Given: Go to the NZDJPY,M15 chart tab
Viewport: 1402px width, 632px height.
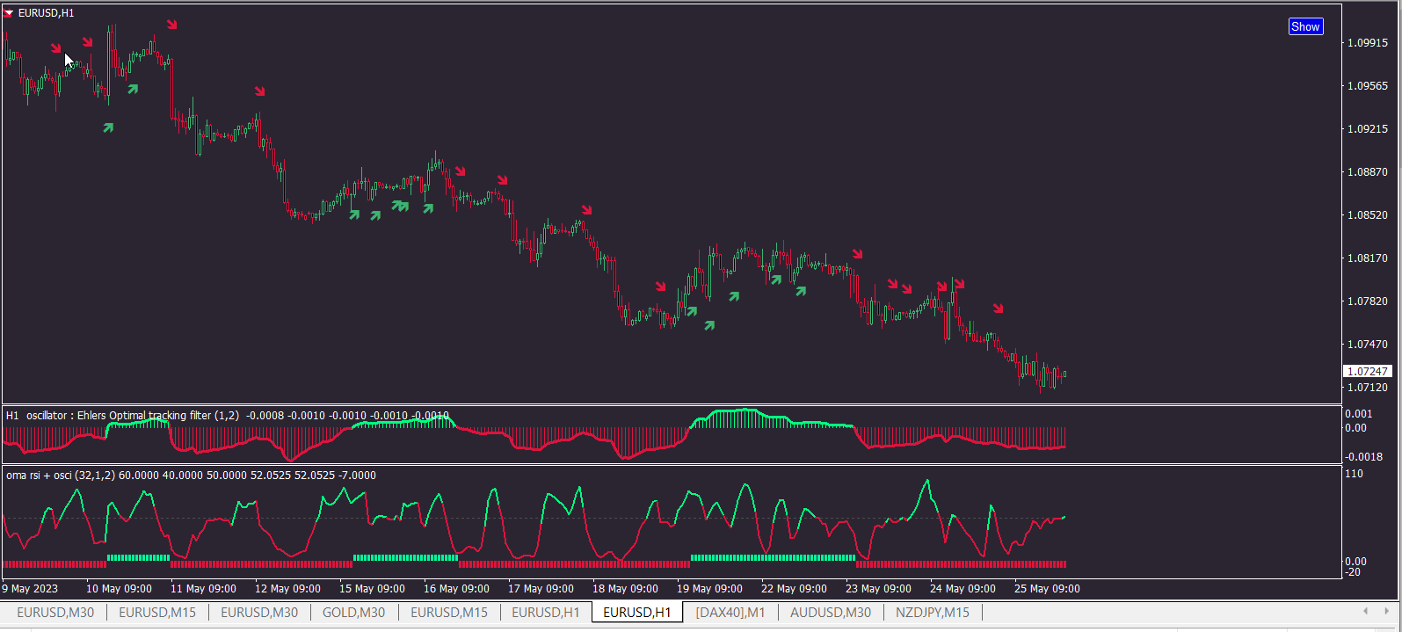Looking at the screenshot, I should 933,613.
